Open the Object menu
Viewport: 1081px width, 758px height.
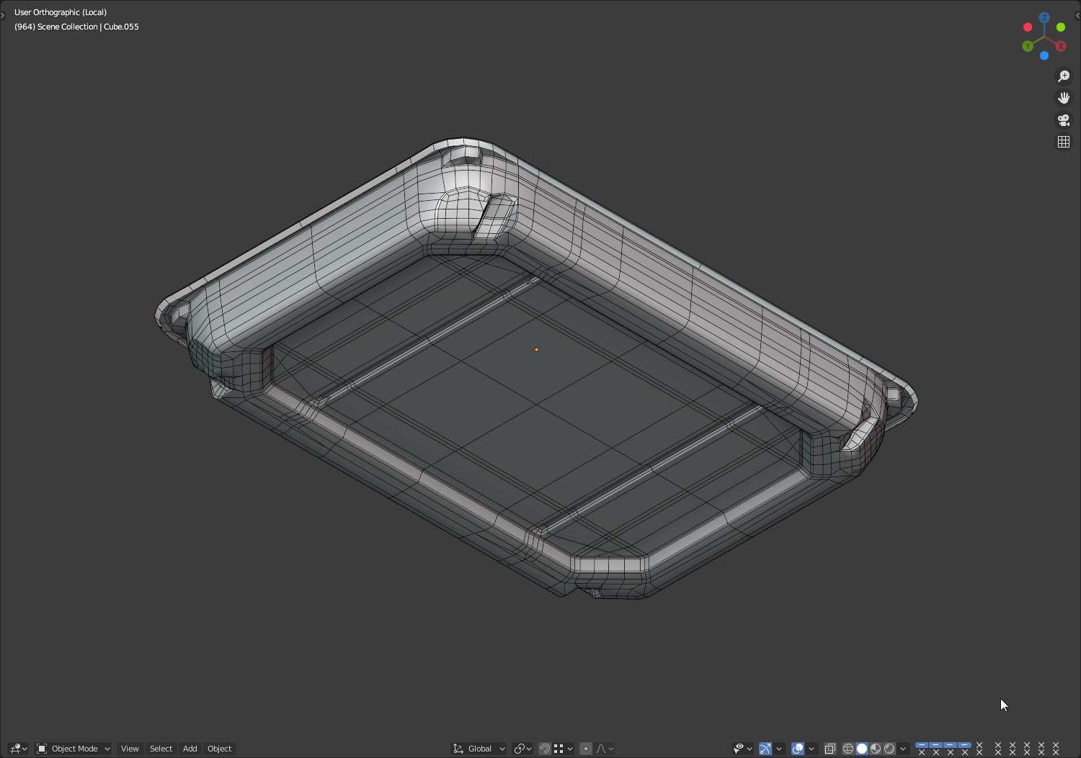tap(219, 749)
